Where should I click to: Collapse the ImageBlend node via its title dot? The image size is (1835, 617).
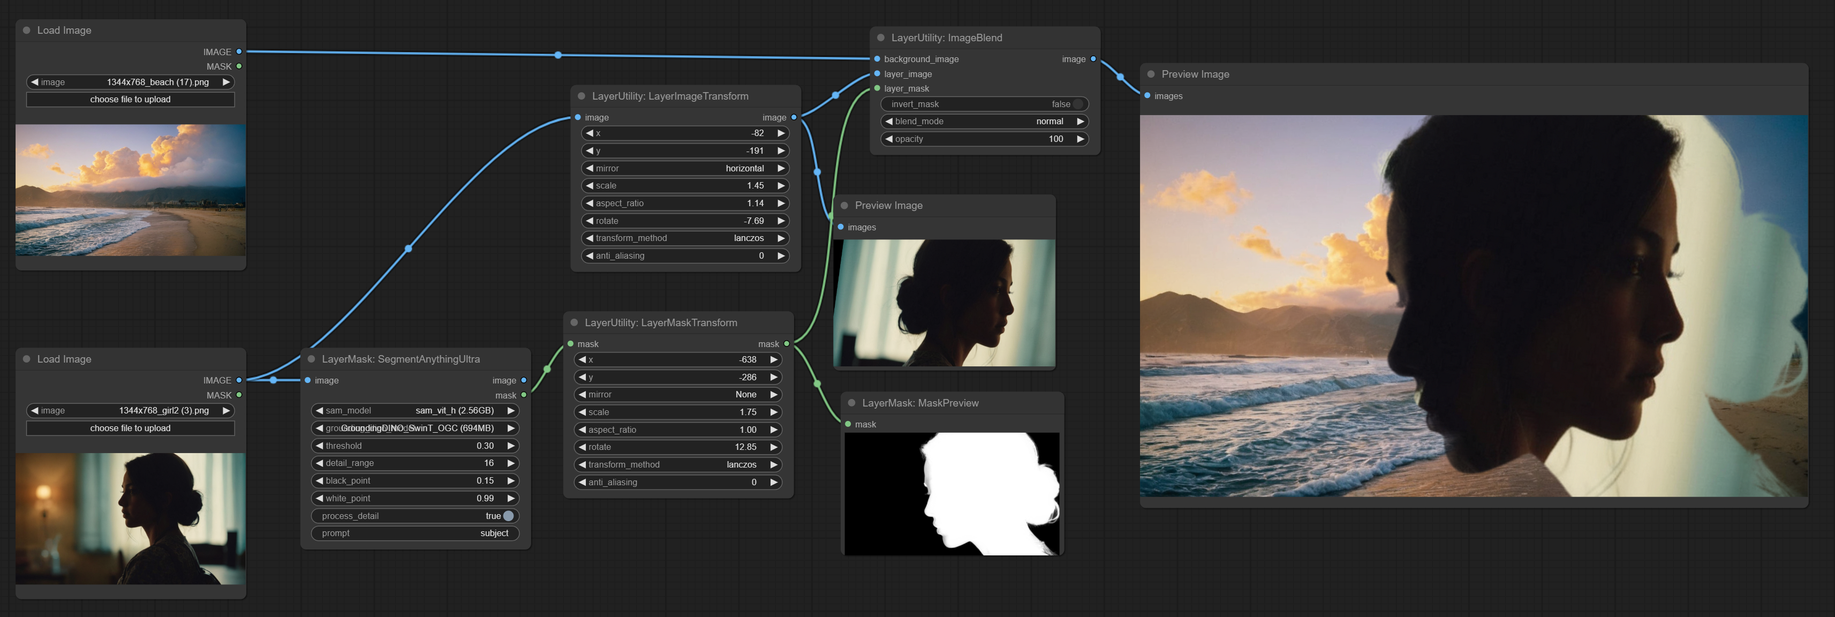(880, 38)
